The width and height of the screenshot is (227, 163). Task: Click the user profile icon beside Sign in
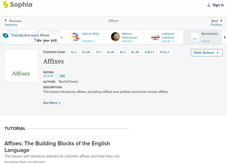click(209, 5)
